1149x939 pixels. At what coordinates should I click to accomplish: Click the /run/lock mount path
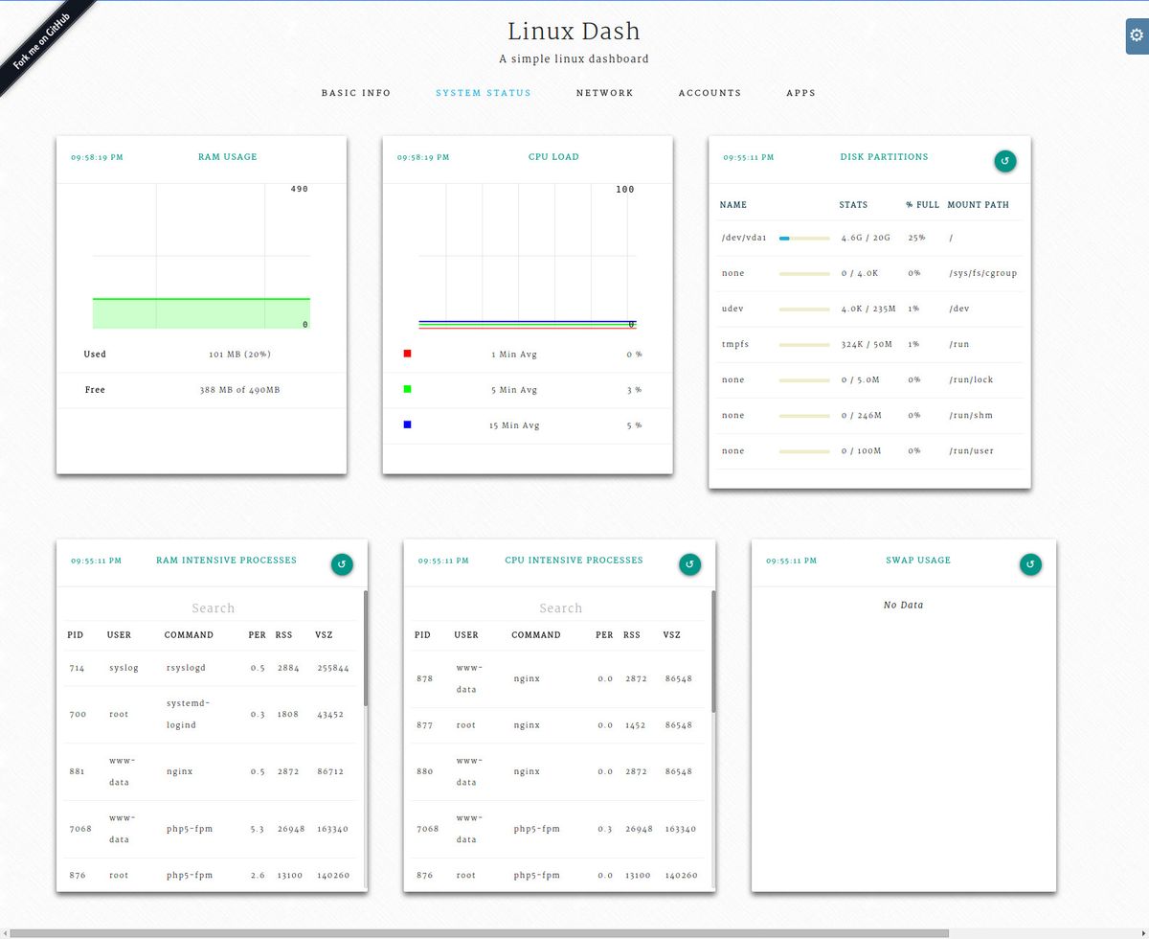click(971, 379)
